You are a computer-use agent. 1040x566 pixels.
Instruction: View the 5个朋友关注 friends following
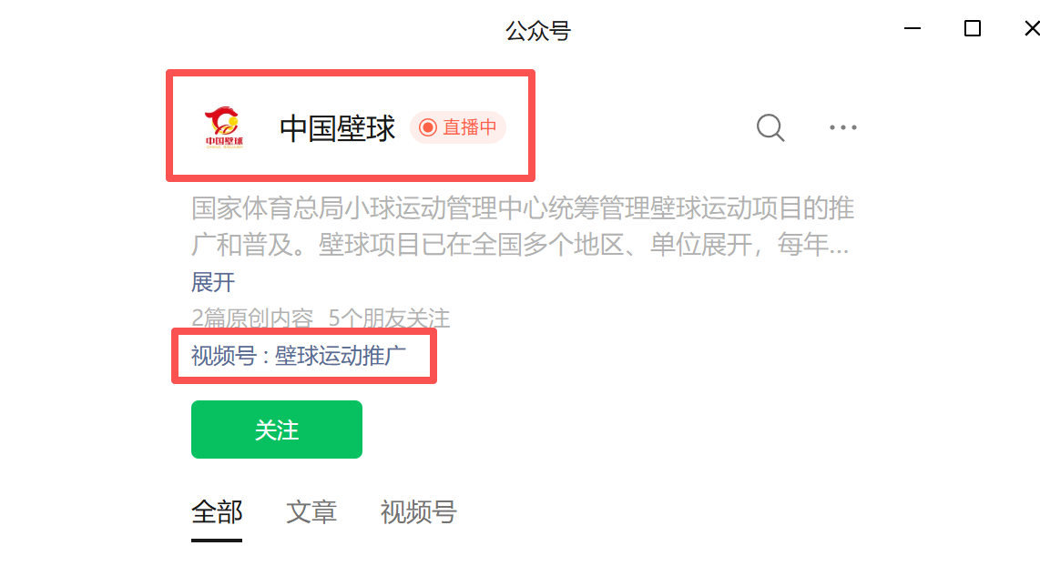[x=390, y=318]
